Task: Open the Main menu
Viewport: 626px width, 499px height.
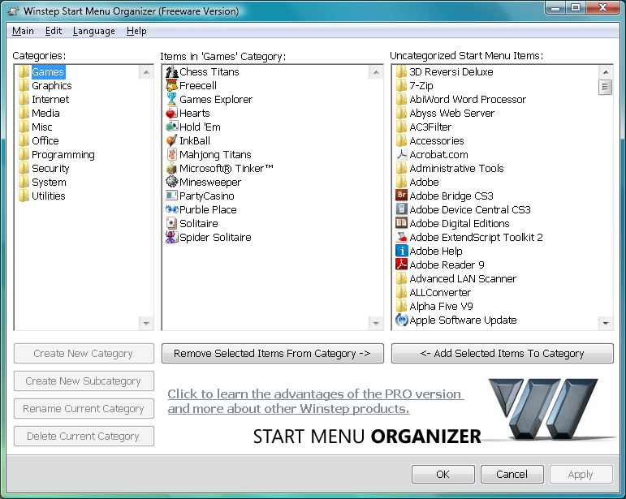Action: pyautogui.click(x=23, y=31)
